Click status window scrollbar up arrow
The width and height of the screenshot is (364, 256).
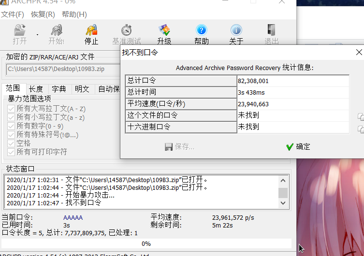tap(283, 180)
